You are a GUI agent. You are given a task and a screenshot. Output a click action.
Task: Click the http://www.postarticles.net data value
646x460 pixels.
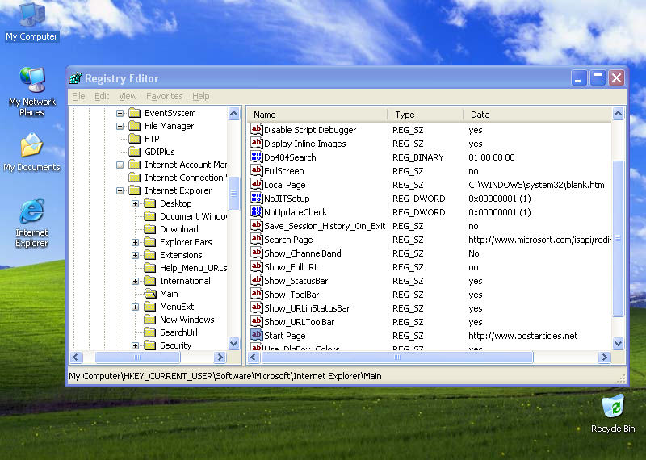pos(522,336)
